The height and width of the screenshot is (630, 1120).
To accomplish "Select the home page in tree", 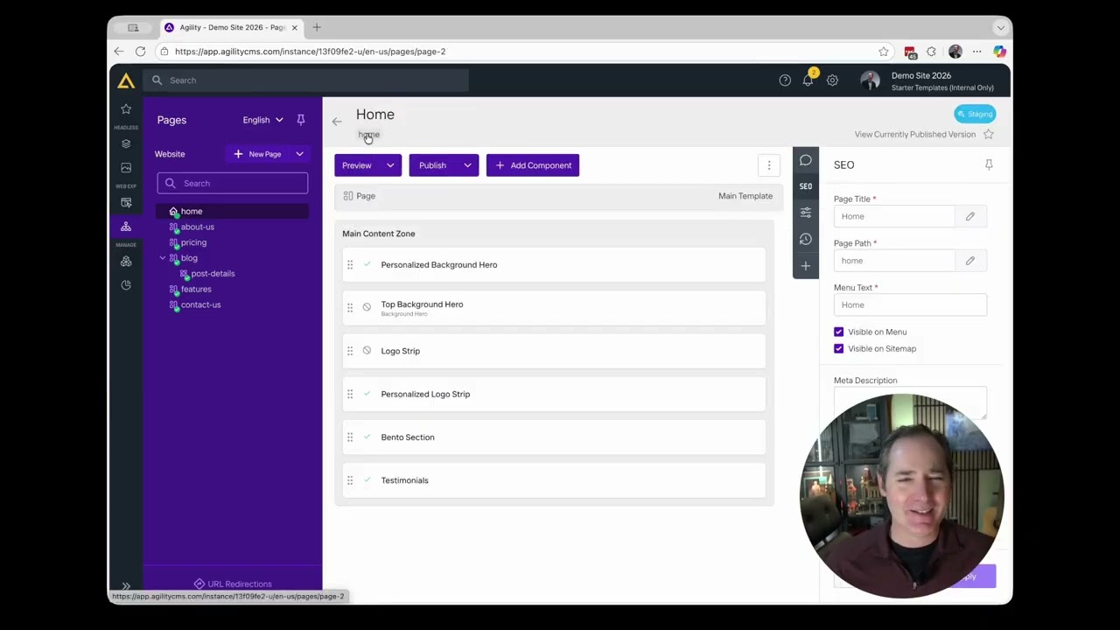I will point(191,211).
